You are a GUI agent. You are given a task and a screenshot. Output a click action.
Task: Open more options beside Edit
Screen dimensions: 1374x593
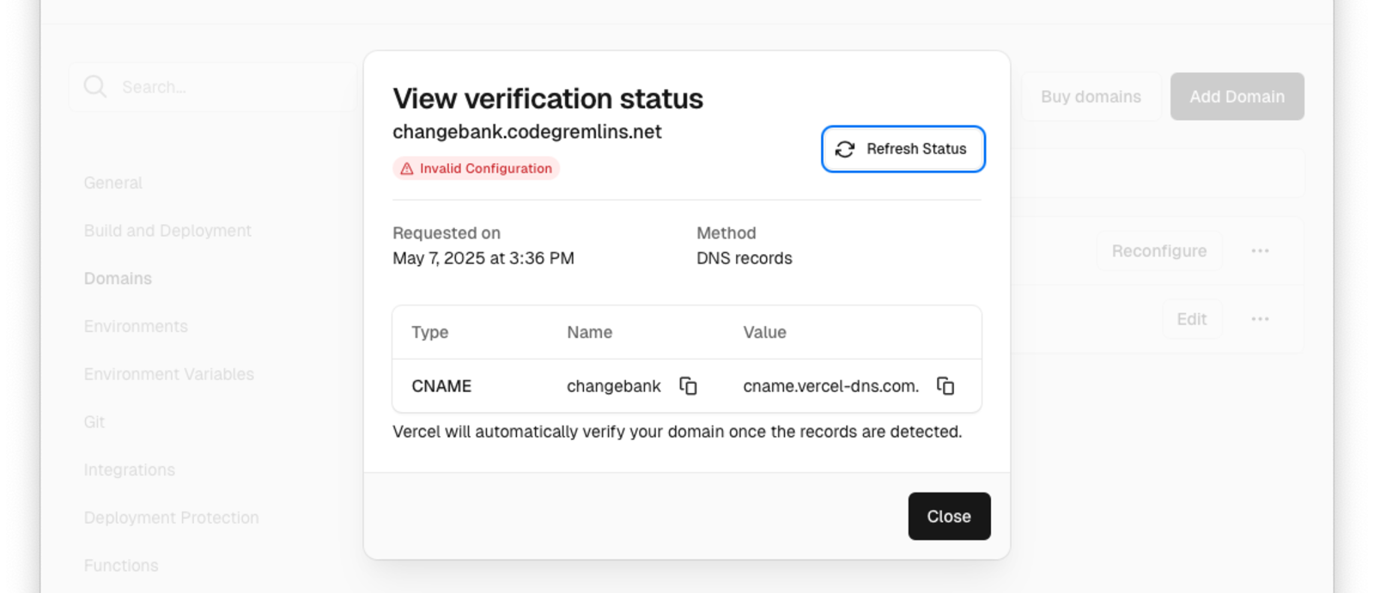pos(1260,319)
